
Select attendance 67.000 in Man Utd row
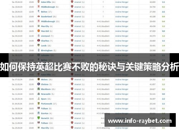tap(153, 31)
